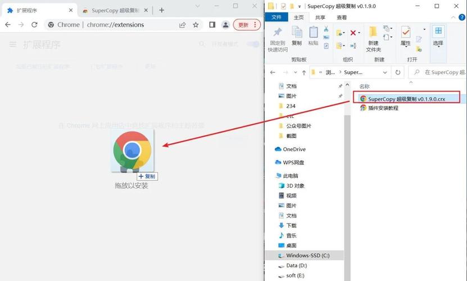The image size is (467, 281).
Task: Share this page from the Chrome address bar
Action: pos(182,25)
